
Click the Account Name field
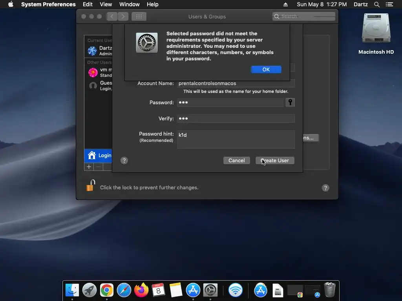pyautogui.click(x=236, y=83)
